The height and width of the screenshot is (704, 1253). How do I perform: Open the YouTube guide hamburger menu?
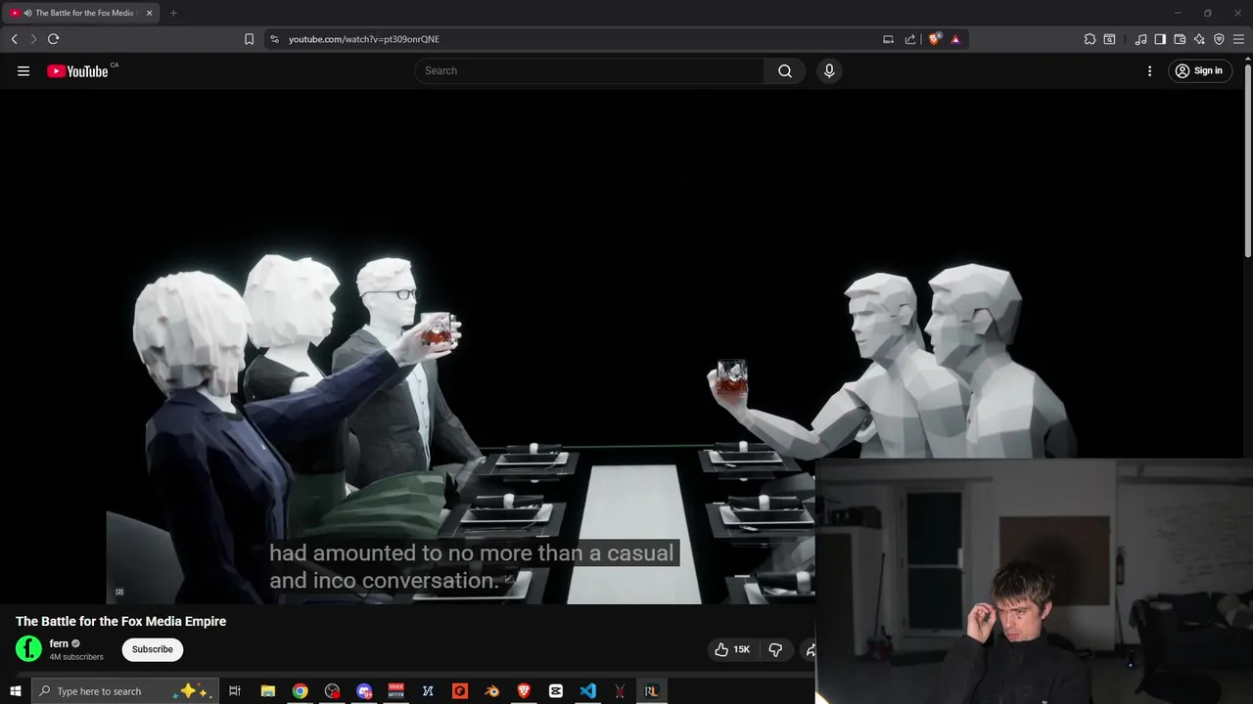click(23, 70)
